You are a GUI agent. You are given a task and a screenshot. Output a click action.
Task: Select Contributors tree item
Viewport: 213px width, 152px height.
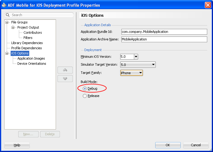33,33
